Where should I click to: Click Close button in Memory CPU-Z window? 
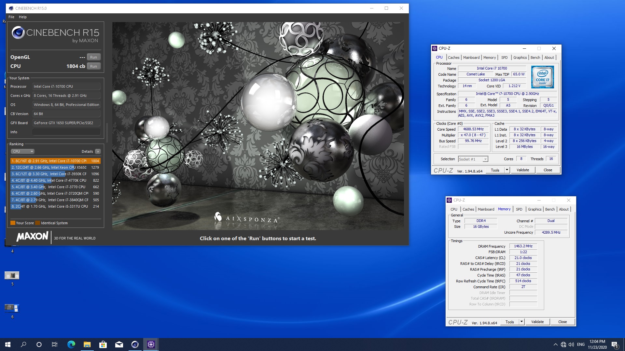pos(562,322)
